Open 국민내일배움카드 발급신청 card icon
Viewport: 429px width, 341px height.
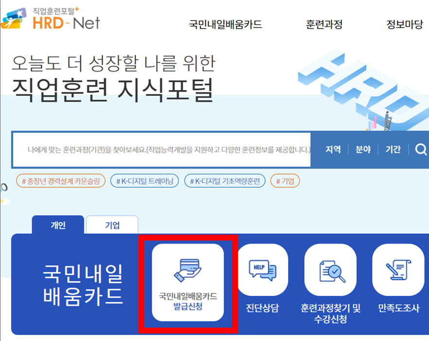[x=188, y=283]
